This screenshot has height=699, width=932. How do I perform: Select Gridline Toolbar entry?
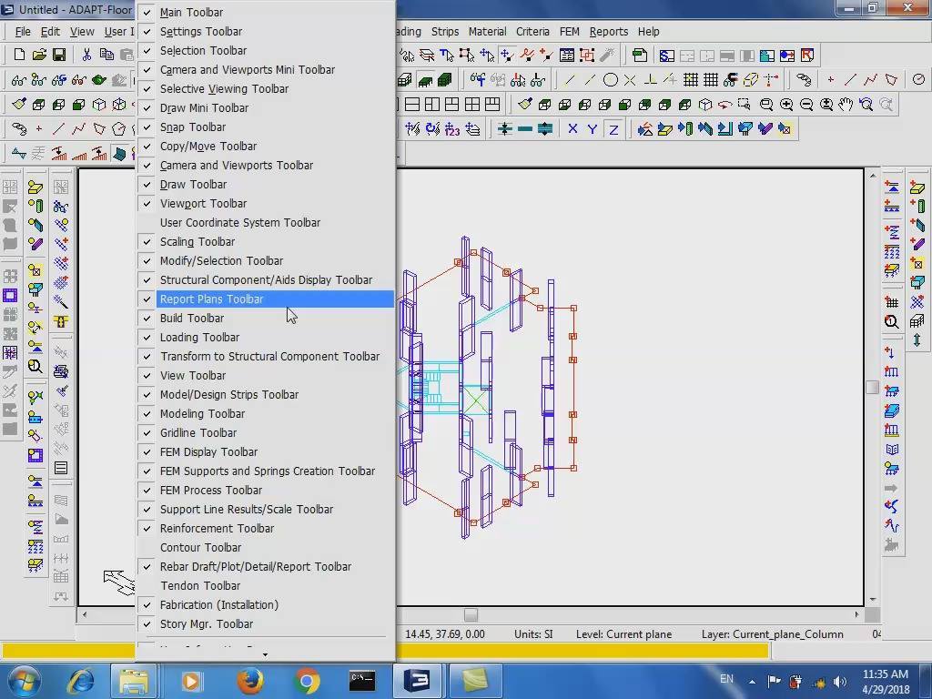tap(266, 432)
